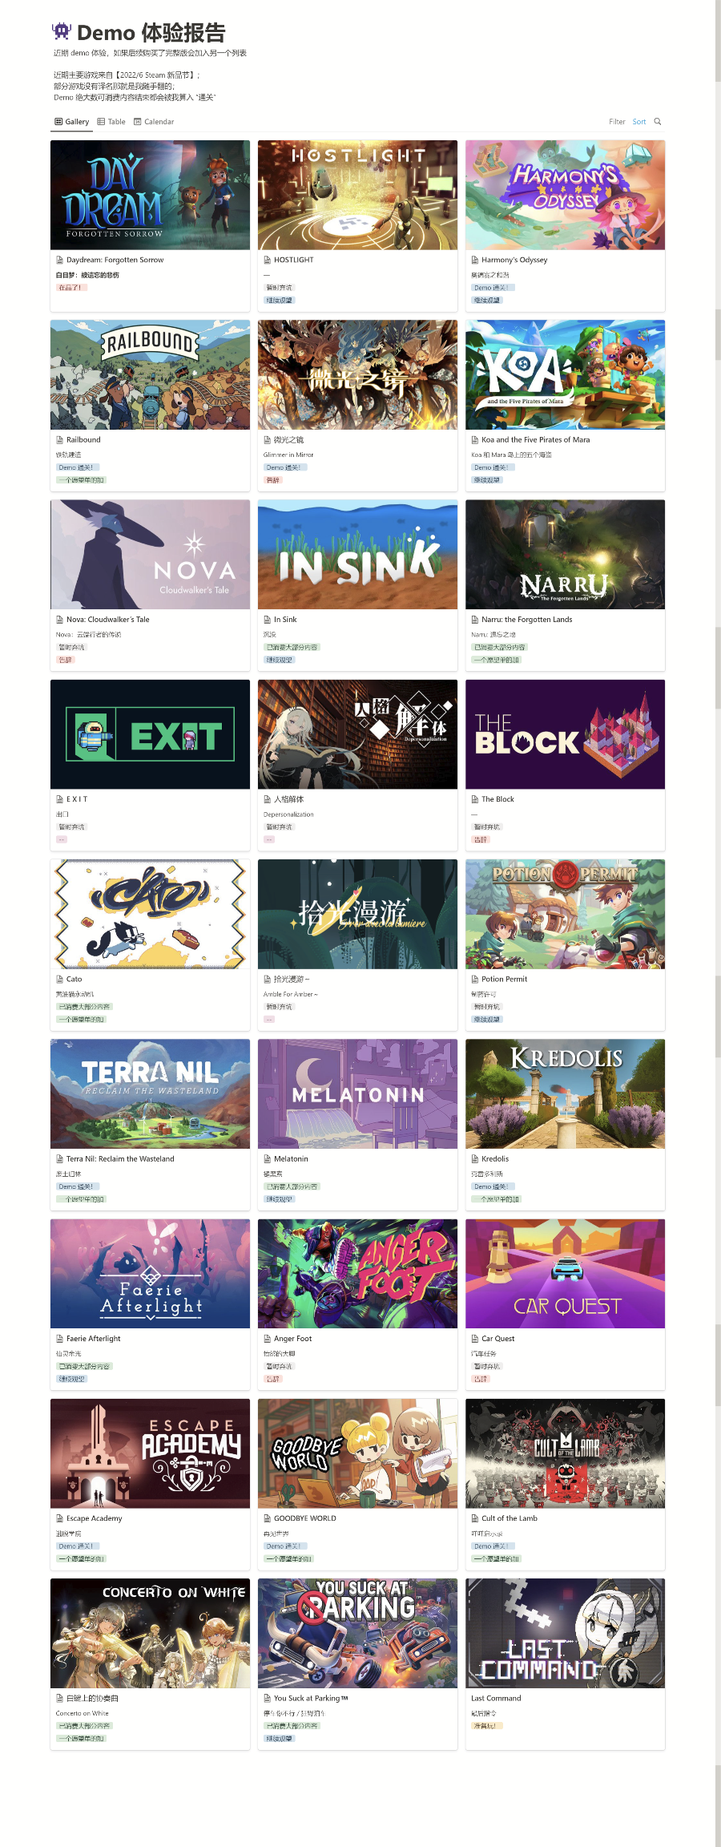Select the You Suck at Parking cover image
The image size is (721, 1847).
pyautogui.click(x=357, y=1634)
